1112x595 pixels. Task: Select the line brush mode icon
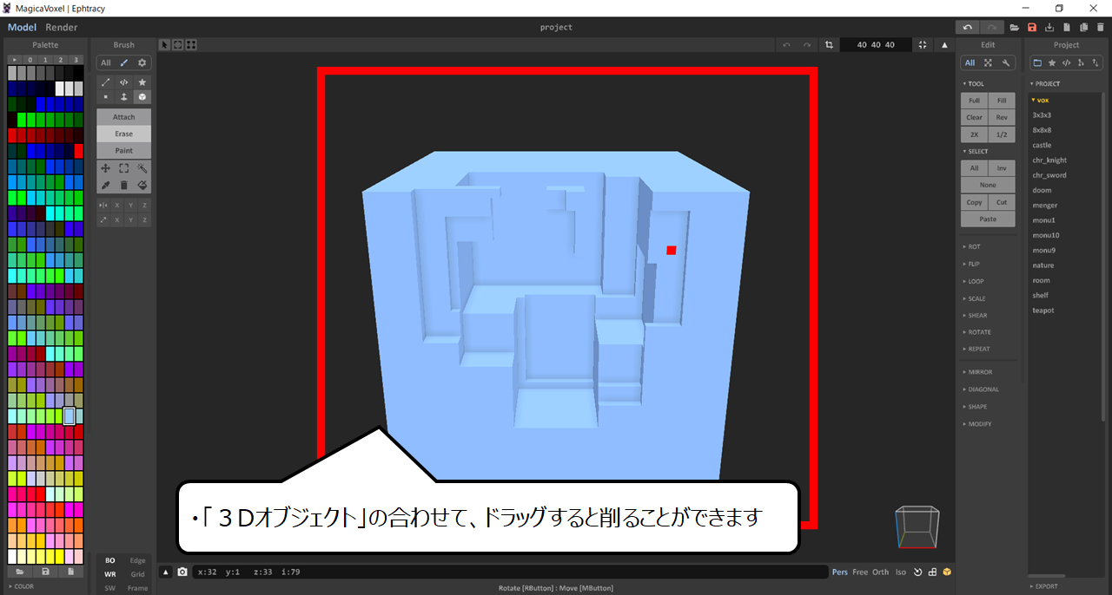click(x=106, y=82)
